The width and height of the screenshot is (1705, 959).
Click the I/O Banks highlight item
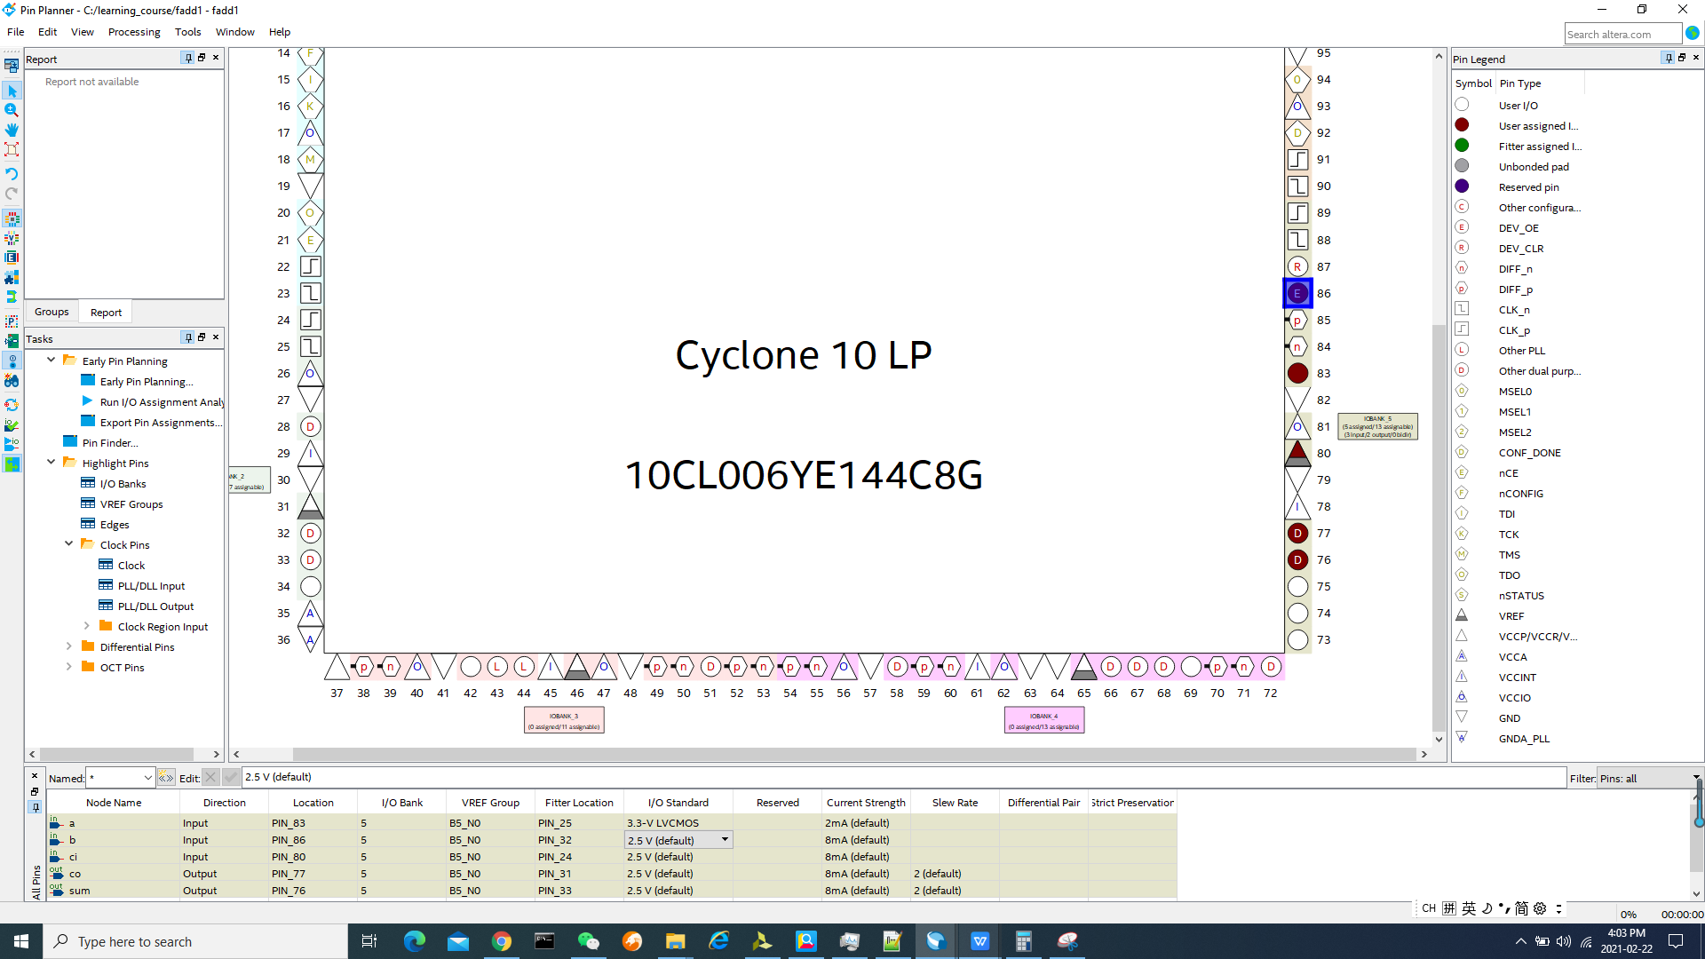(123, 483)
